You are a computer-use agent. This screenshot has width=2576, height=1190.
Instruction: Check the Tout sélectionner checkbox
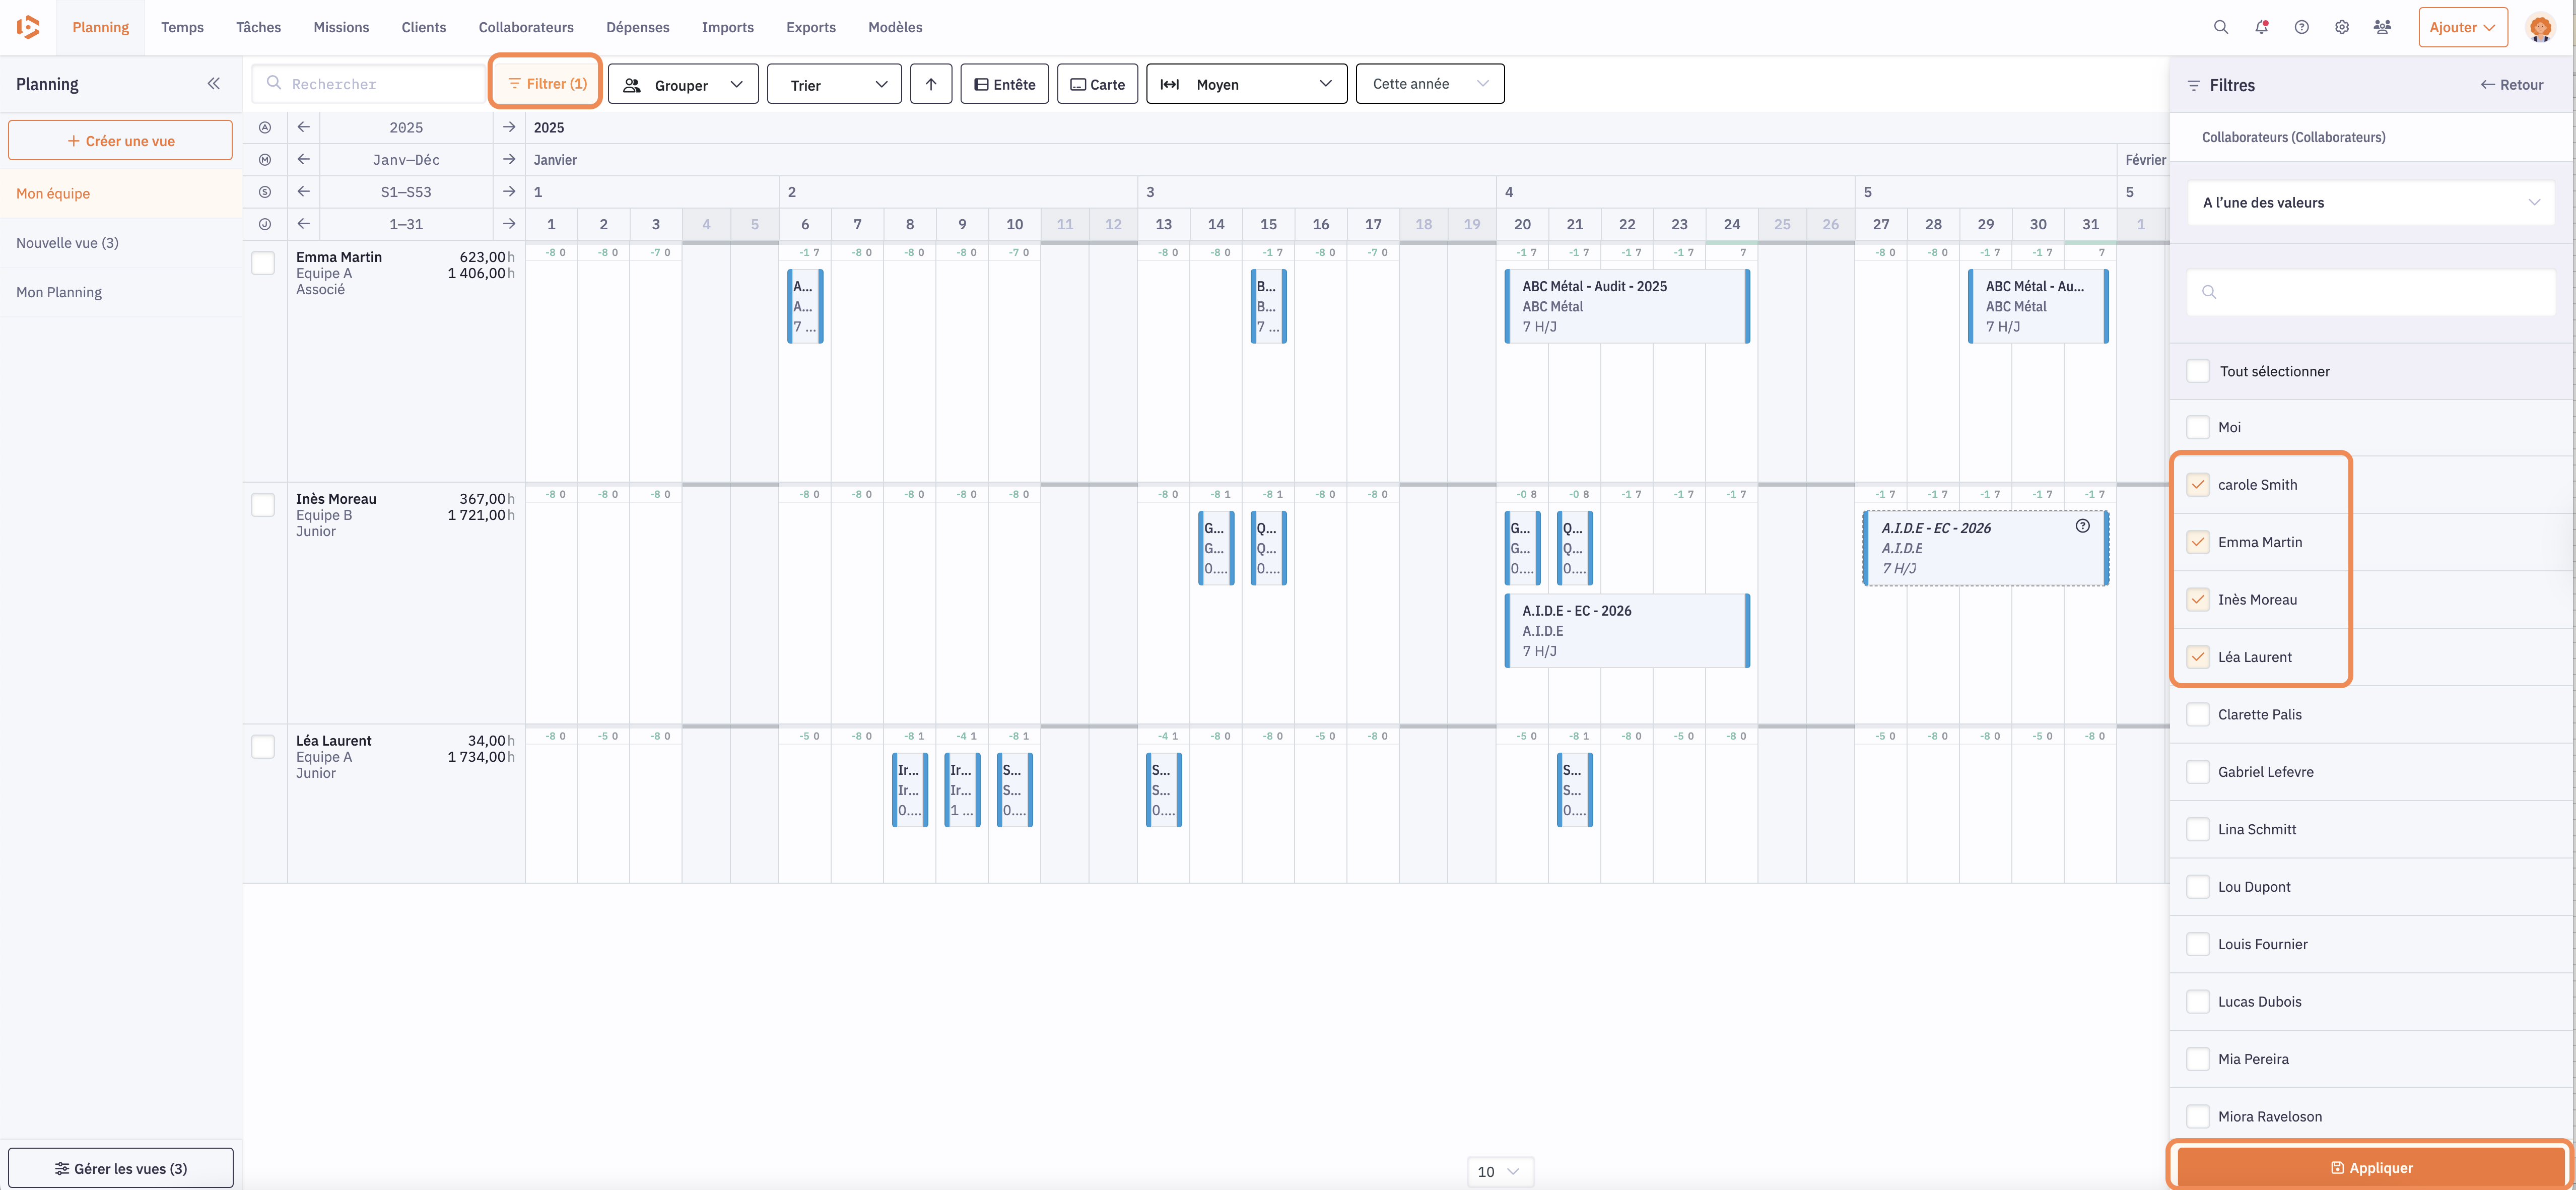tap(2197, 371)
